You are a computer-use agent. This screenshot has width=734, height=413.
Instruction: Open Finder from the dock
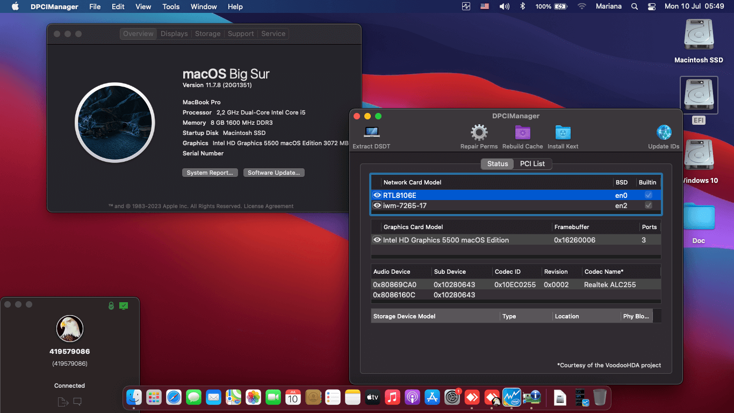pos(134,397)
